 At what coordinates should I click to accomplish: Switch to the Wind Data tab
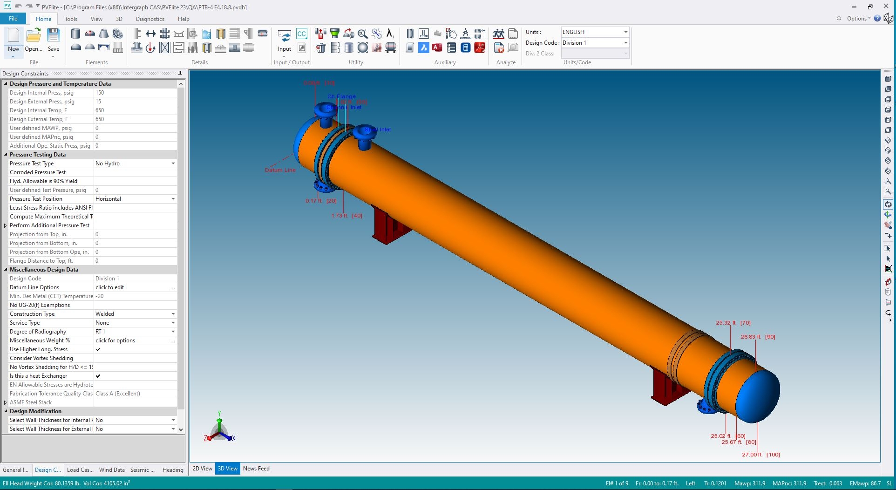click(x=112, y=470)
